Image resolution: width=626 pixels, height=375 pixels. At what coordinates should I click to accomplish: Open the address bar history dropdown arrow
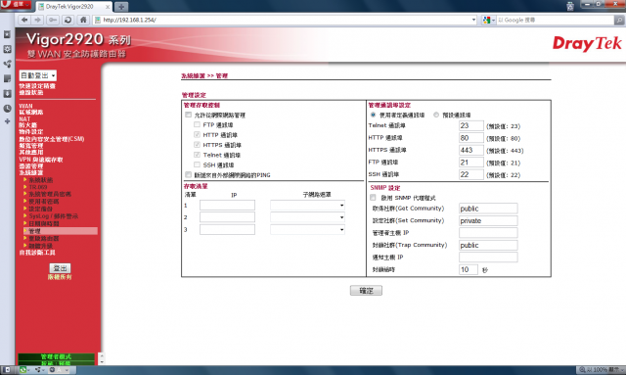(473, 20)
